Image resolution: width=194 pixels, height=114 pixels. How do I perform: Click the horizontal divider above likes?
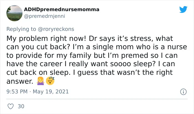tap(97, 99)
